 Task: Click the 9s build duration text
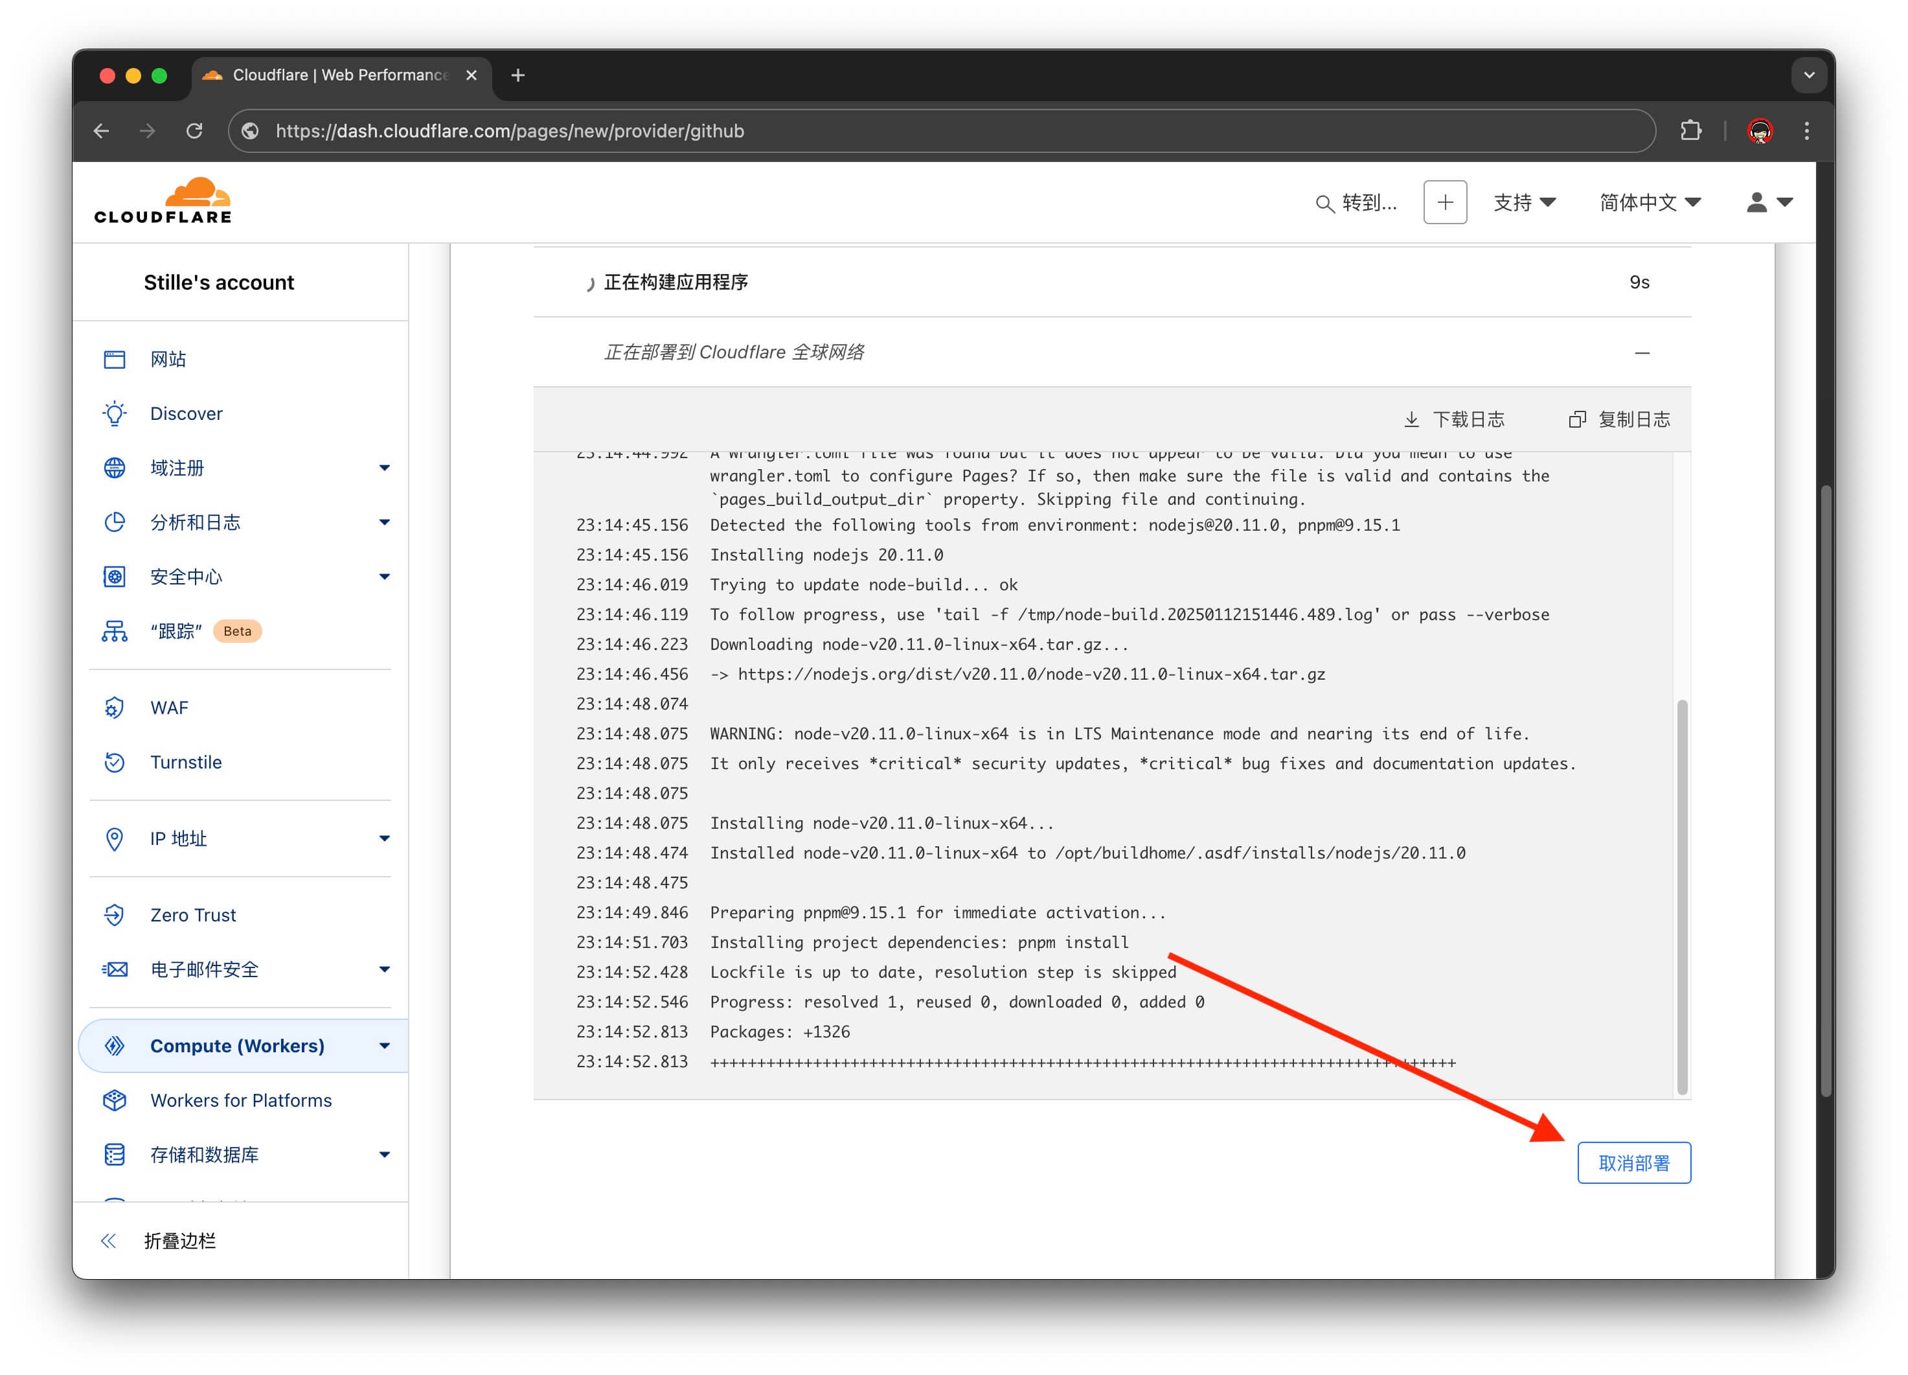point(1639,282)
